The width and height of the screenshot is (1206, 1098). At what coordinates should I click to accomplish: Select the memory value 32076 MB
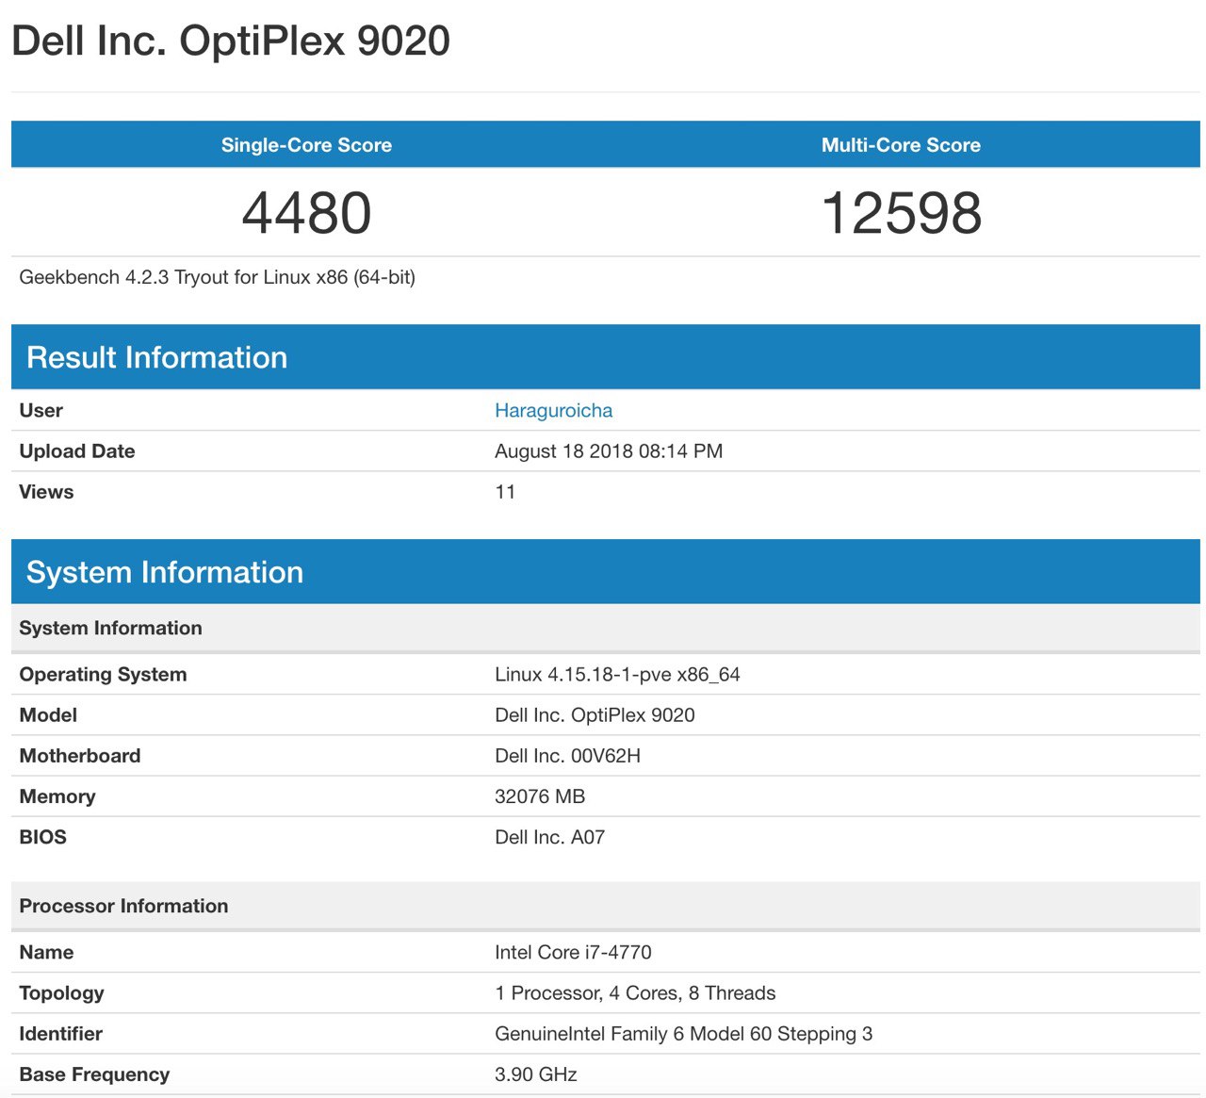[x=540, y=796]
